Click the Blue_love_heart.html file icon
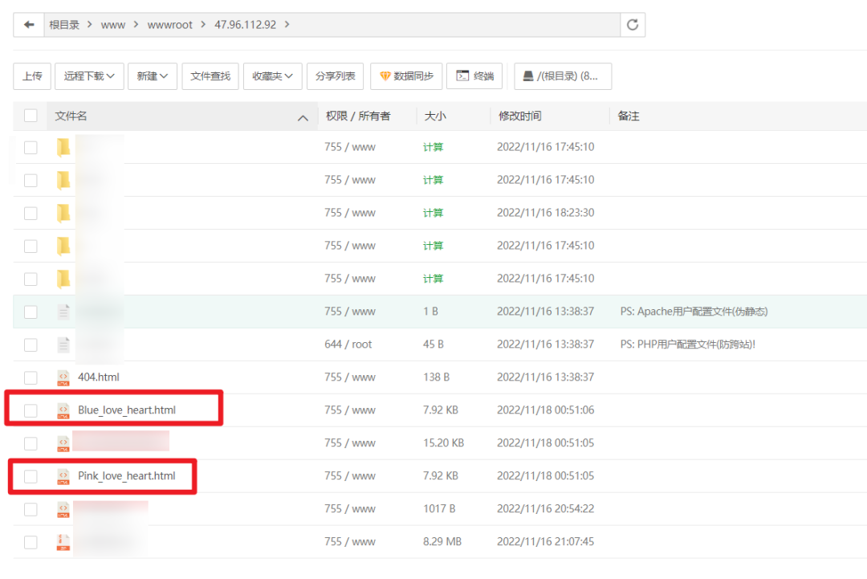 pos(63,410)
